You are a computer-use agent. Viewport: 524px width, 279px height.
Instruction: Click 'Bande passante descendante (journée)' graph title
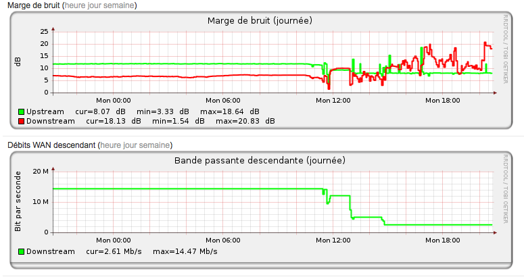pos(260,160)
